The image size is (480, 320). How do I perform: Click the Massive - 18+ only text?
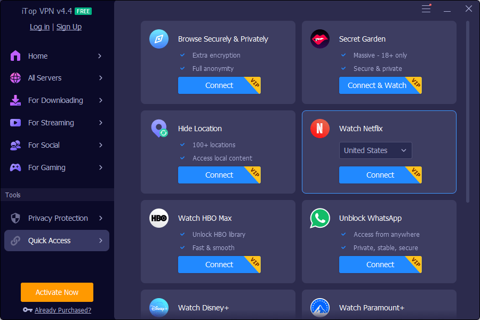(x=380, y=55)
